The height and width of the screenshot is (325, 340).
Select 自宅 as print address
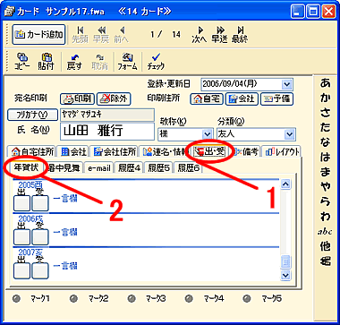207,98
